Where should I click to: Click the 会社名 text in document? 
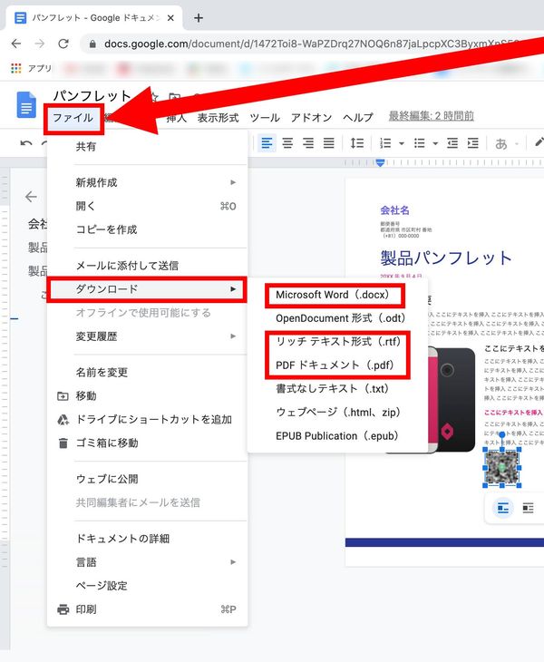pos(394,209)
